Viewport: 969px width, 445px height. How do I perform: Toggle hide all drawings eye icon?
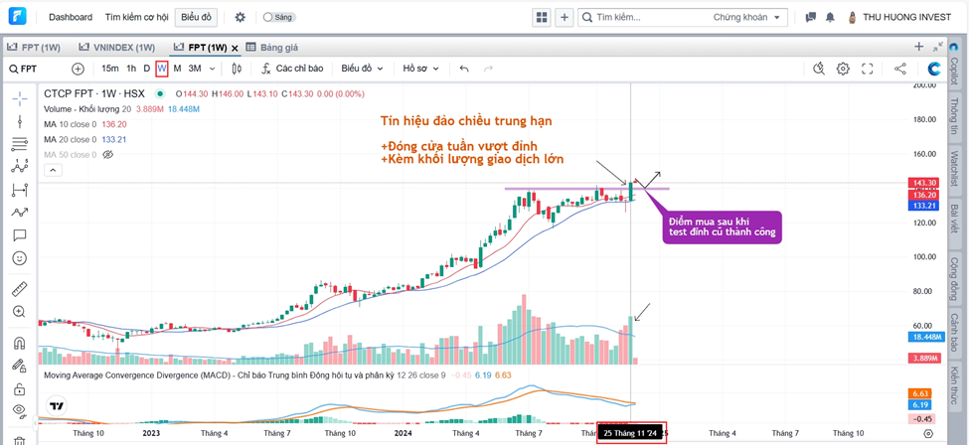coord(20,410)
